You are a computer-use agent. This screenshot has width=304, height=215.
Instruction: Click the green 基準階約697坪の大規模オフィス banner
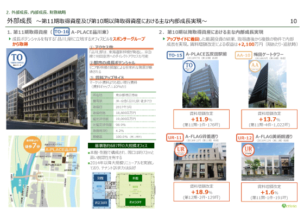coord(121,146)
